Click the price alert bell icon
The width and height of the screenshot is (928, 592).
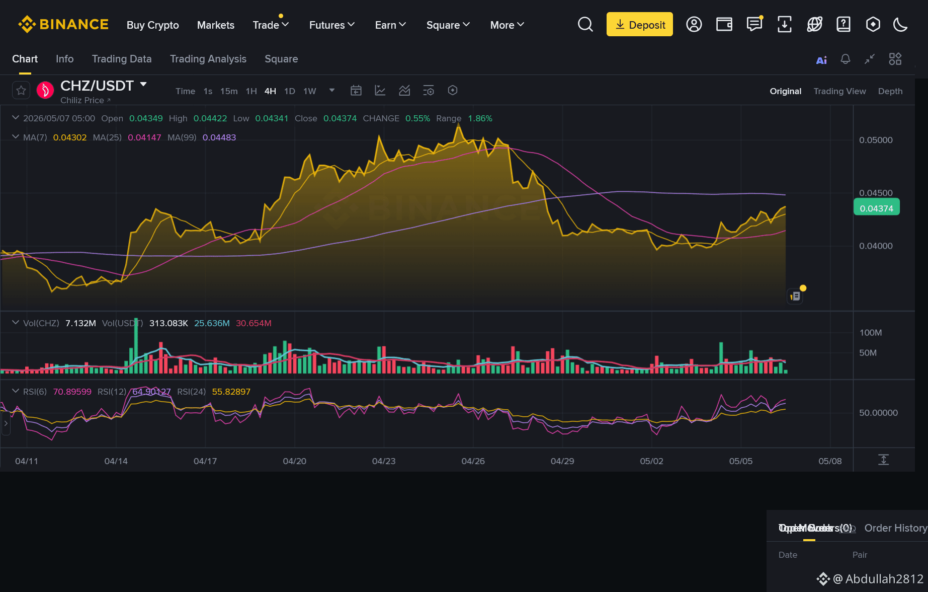click(846, 59)
